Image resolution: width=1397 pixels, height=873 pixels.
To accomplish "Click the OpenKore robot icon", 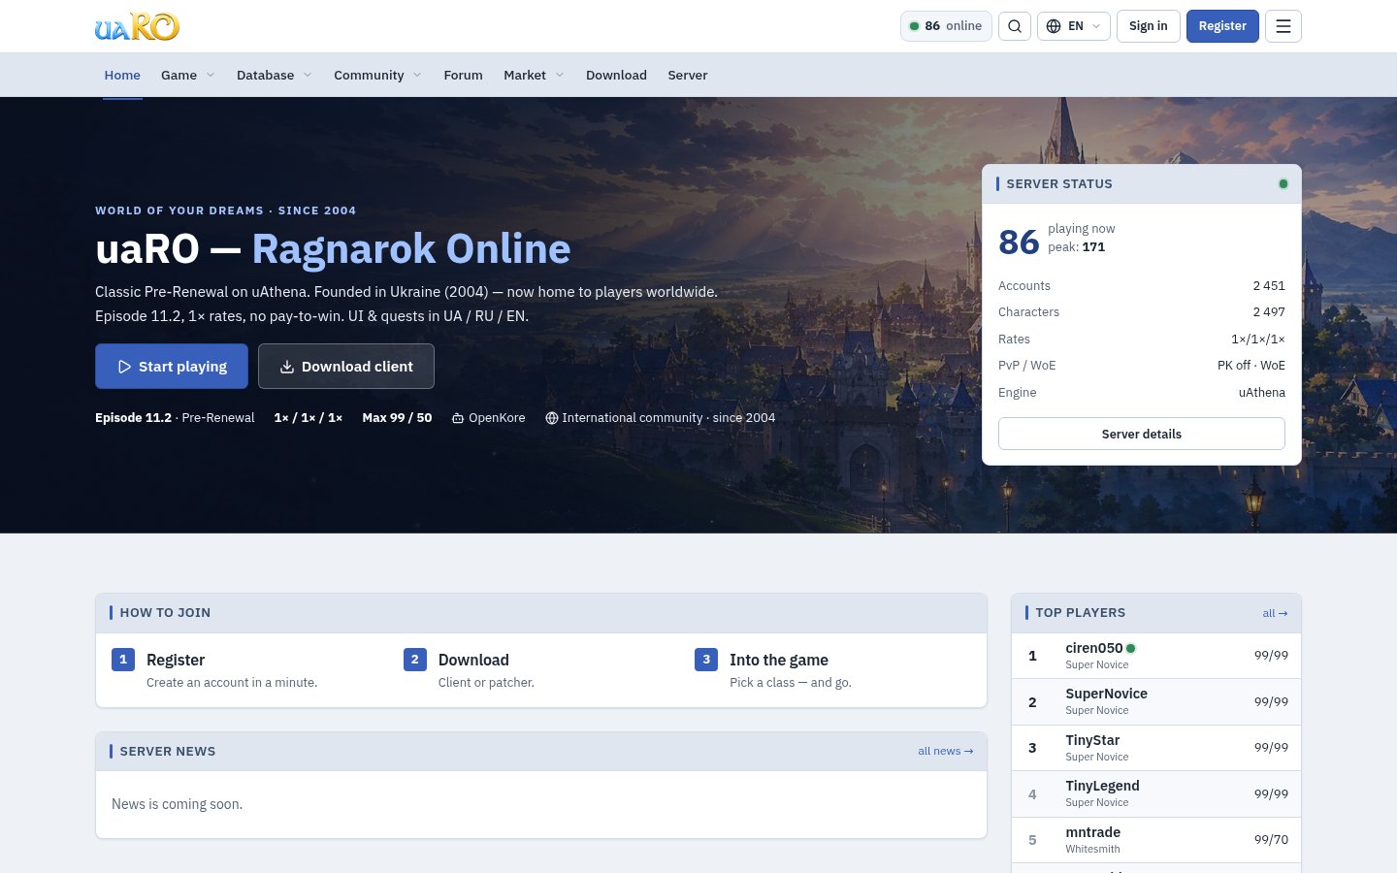I will tap(458, 418).
